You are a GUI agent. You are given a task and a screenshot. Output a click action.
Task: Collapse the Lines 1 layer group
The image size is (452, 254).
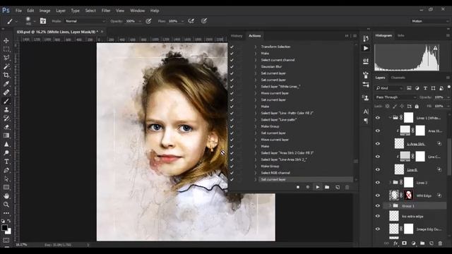pos(390,118)
